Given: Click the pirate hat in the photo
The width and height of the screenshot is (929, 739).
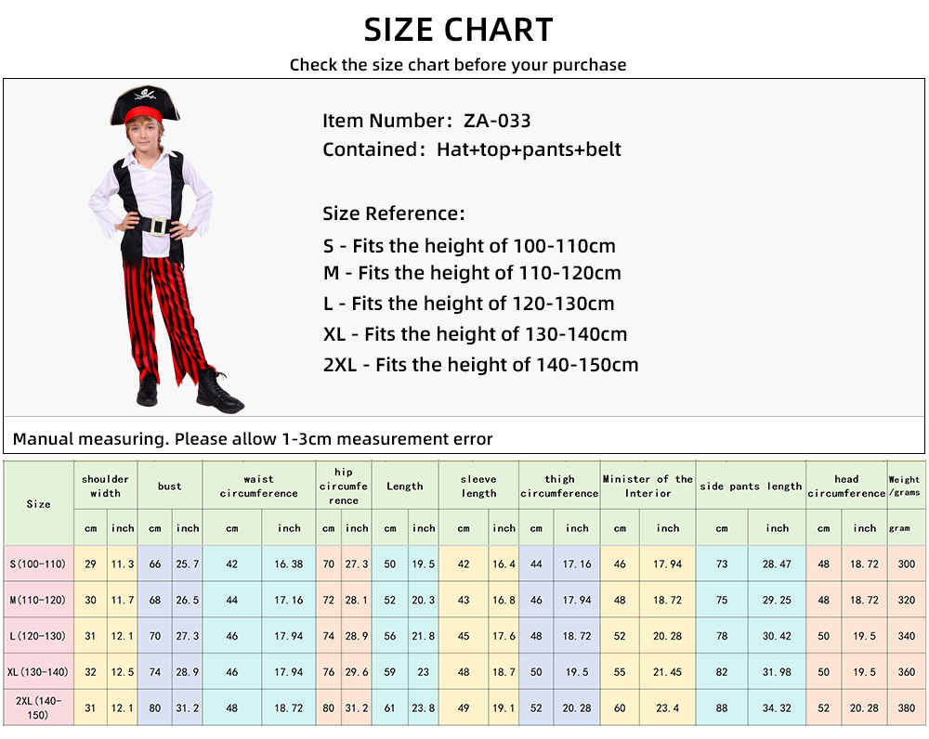Looking at the screenshot, I should (x=145, y=106).
